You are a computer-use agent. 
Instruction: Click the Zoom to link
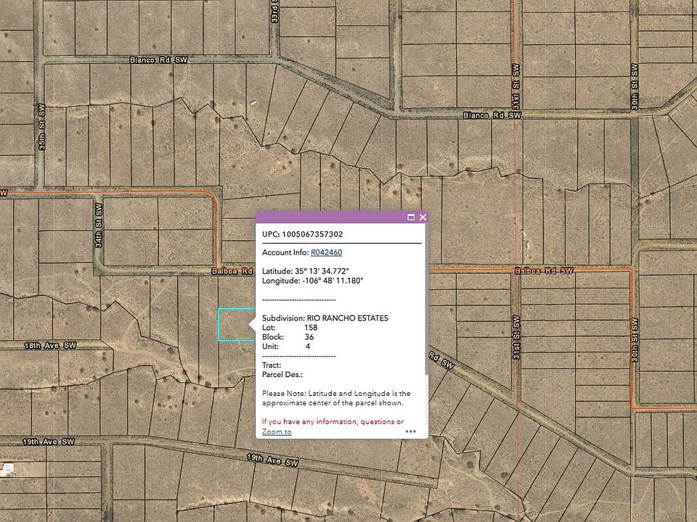(277, 432)
